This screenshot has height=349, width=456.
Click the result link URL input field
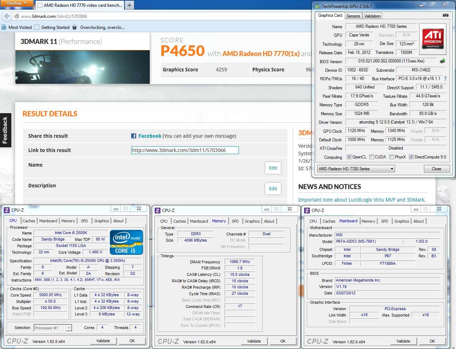tap(185, 150)
